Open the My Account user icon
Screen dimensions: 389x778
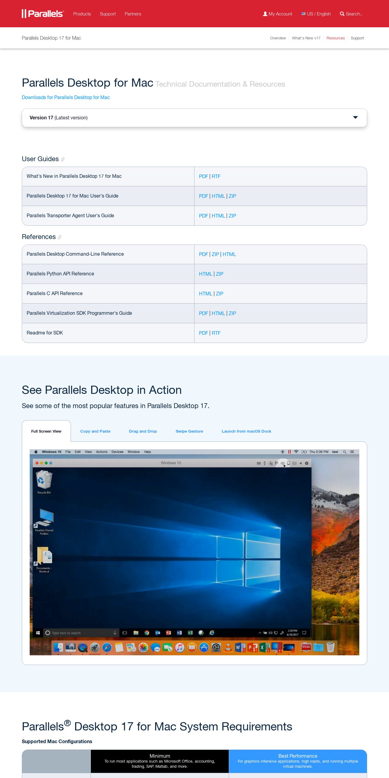pyautogui.click(x=265, y=14)
